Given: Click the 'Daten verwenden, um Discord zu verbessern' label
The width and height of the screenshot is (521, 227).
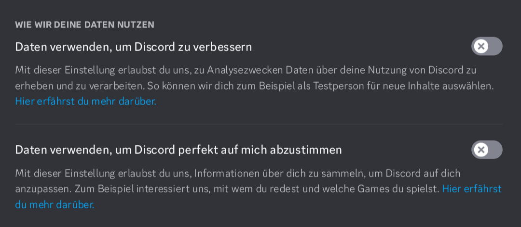Looking at the screenshot, I should [133, 47].
